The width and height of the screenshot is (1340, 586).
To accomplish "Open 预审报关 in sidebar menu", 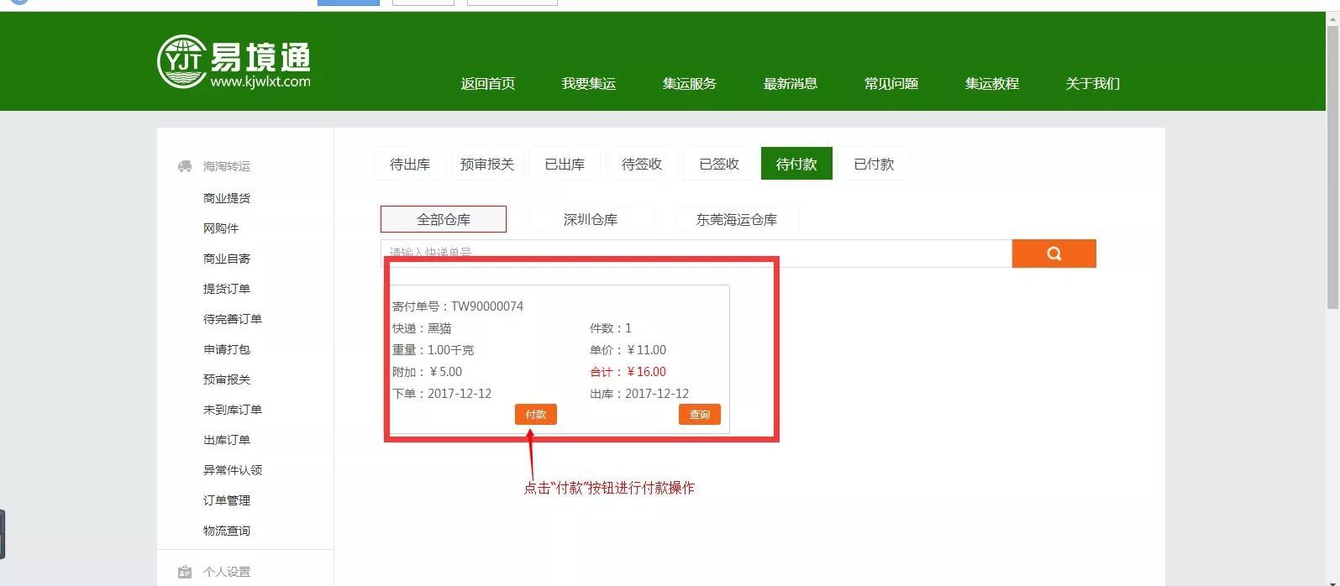I will click(227, 379).
